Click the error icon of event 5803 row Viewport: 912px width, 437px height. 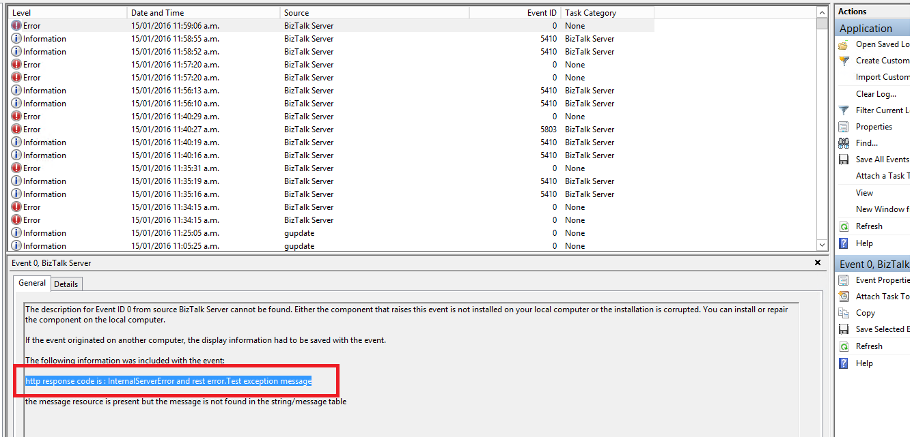[16, 130]
